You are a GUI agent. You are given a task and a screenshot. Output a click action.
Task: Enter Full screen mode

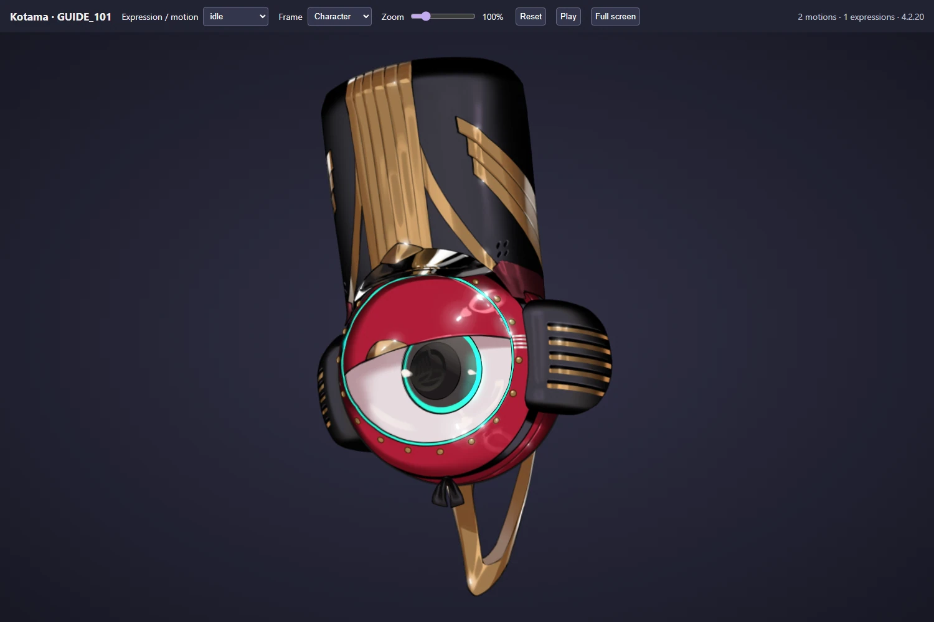point(615,16)
